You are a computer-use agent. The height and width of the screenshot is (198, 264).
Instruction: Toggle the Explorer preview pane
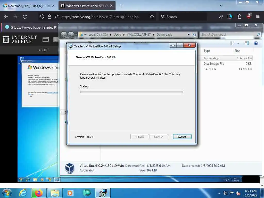pos(247,43)
